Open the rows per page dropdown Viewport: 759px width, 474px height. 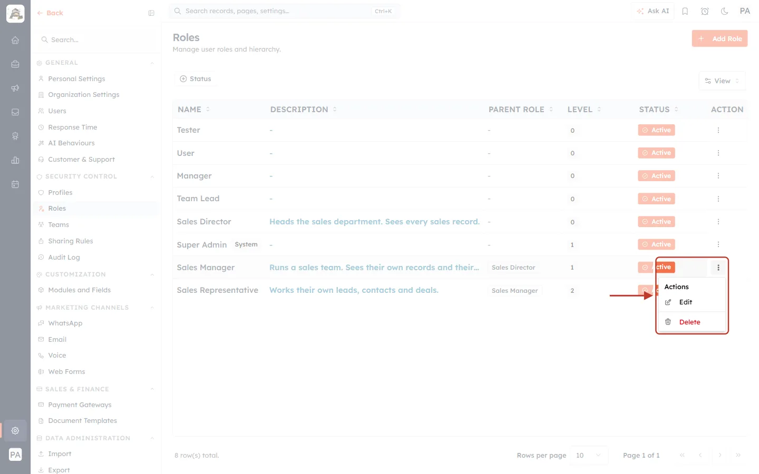click(x=589, y=456)
